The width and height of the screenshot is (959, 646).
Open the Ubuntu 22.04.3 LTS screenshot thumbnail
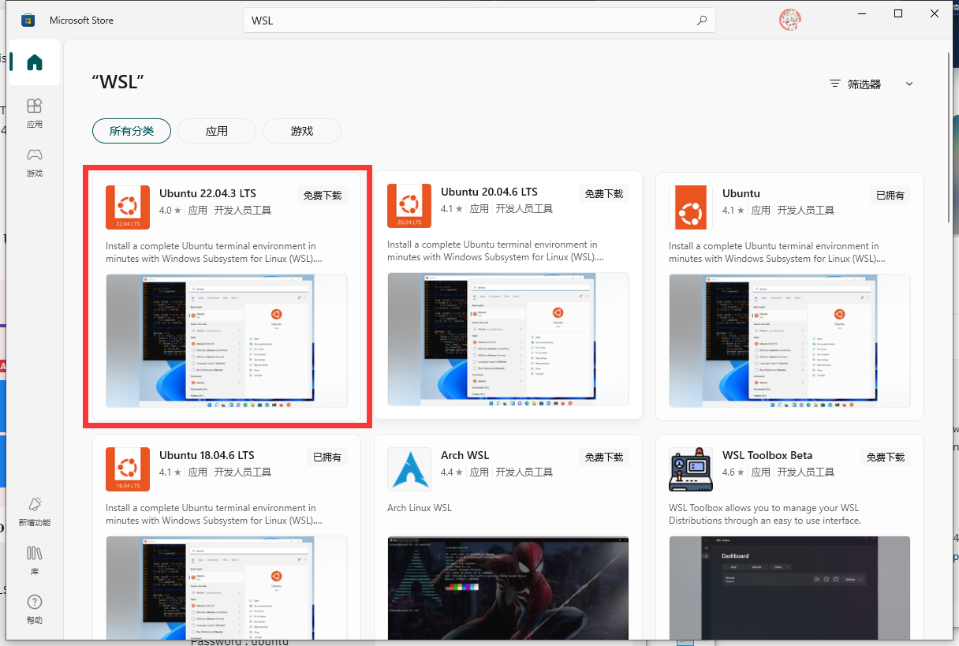226,341
